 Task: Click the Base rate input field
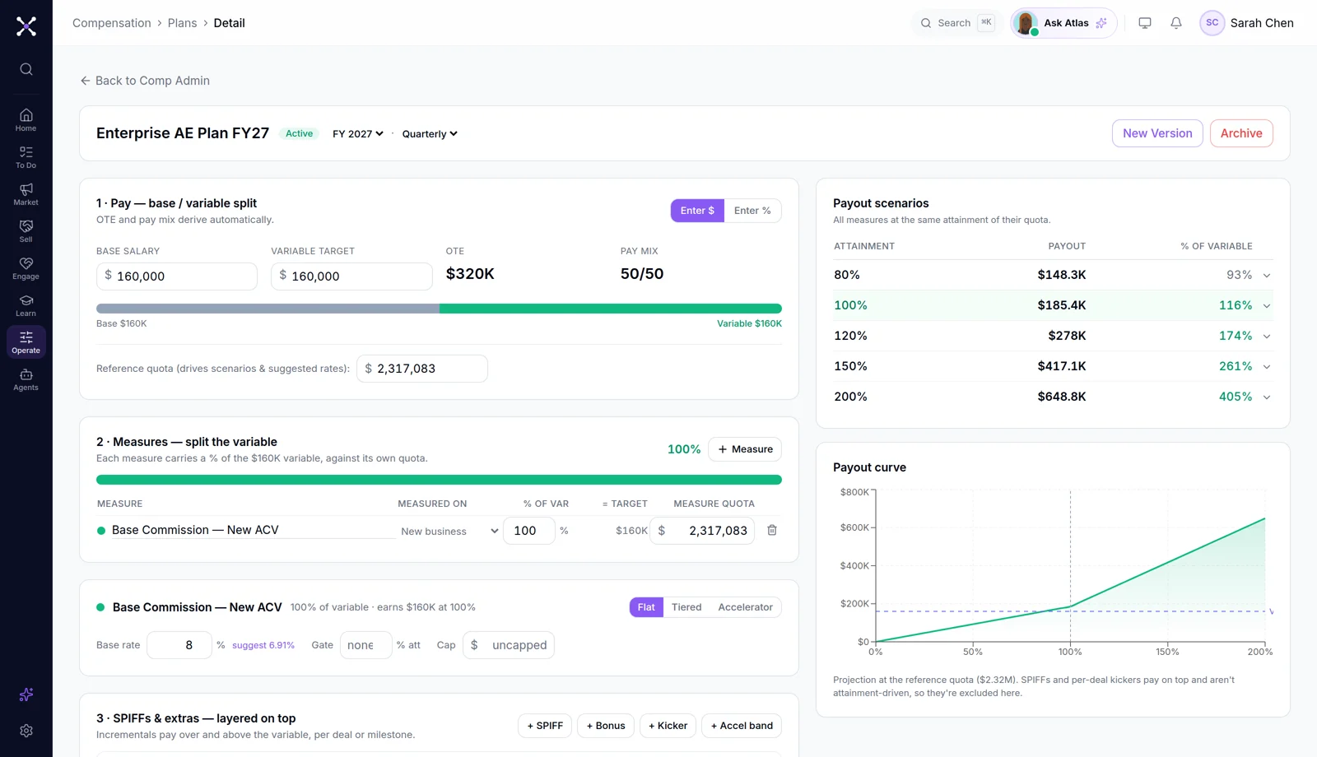pos(179,645)
